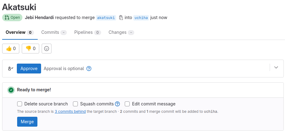Expand the approval details chevron
The image size is (285, 134).
tap(276, 67)
